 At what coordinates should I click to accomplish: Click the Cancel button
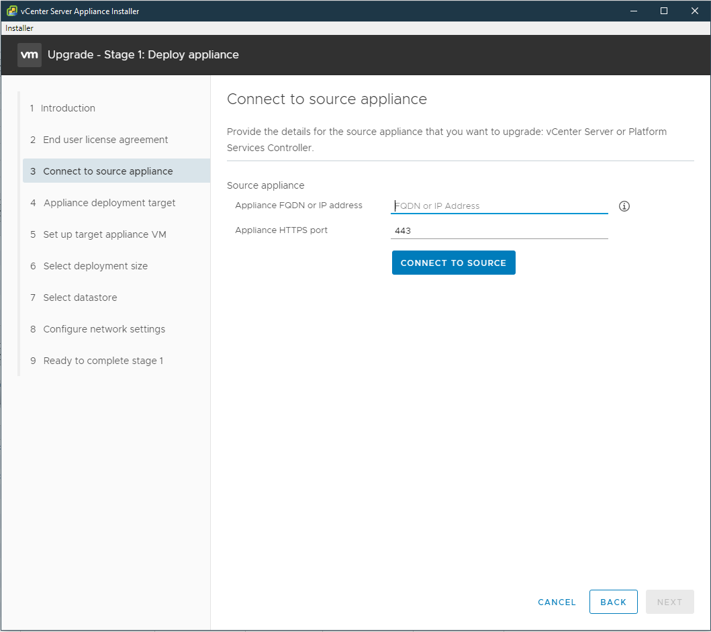[557, 602]
